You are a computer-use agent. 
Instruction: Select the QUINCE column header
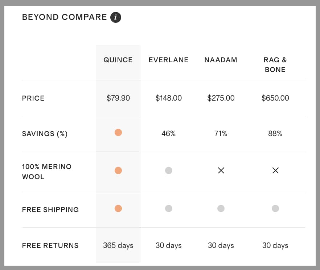click(x=118, y=60)
